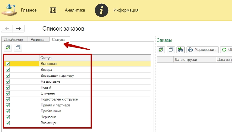The height and width of the screenshot is (132, 232).
Task: Switch to the Дата/номер tab
Action: tap(14, 40)
